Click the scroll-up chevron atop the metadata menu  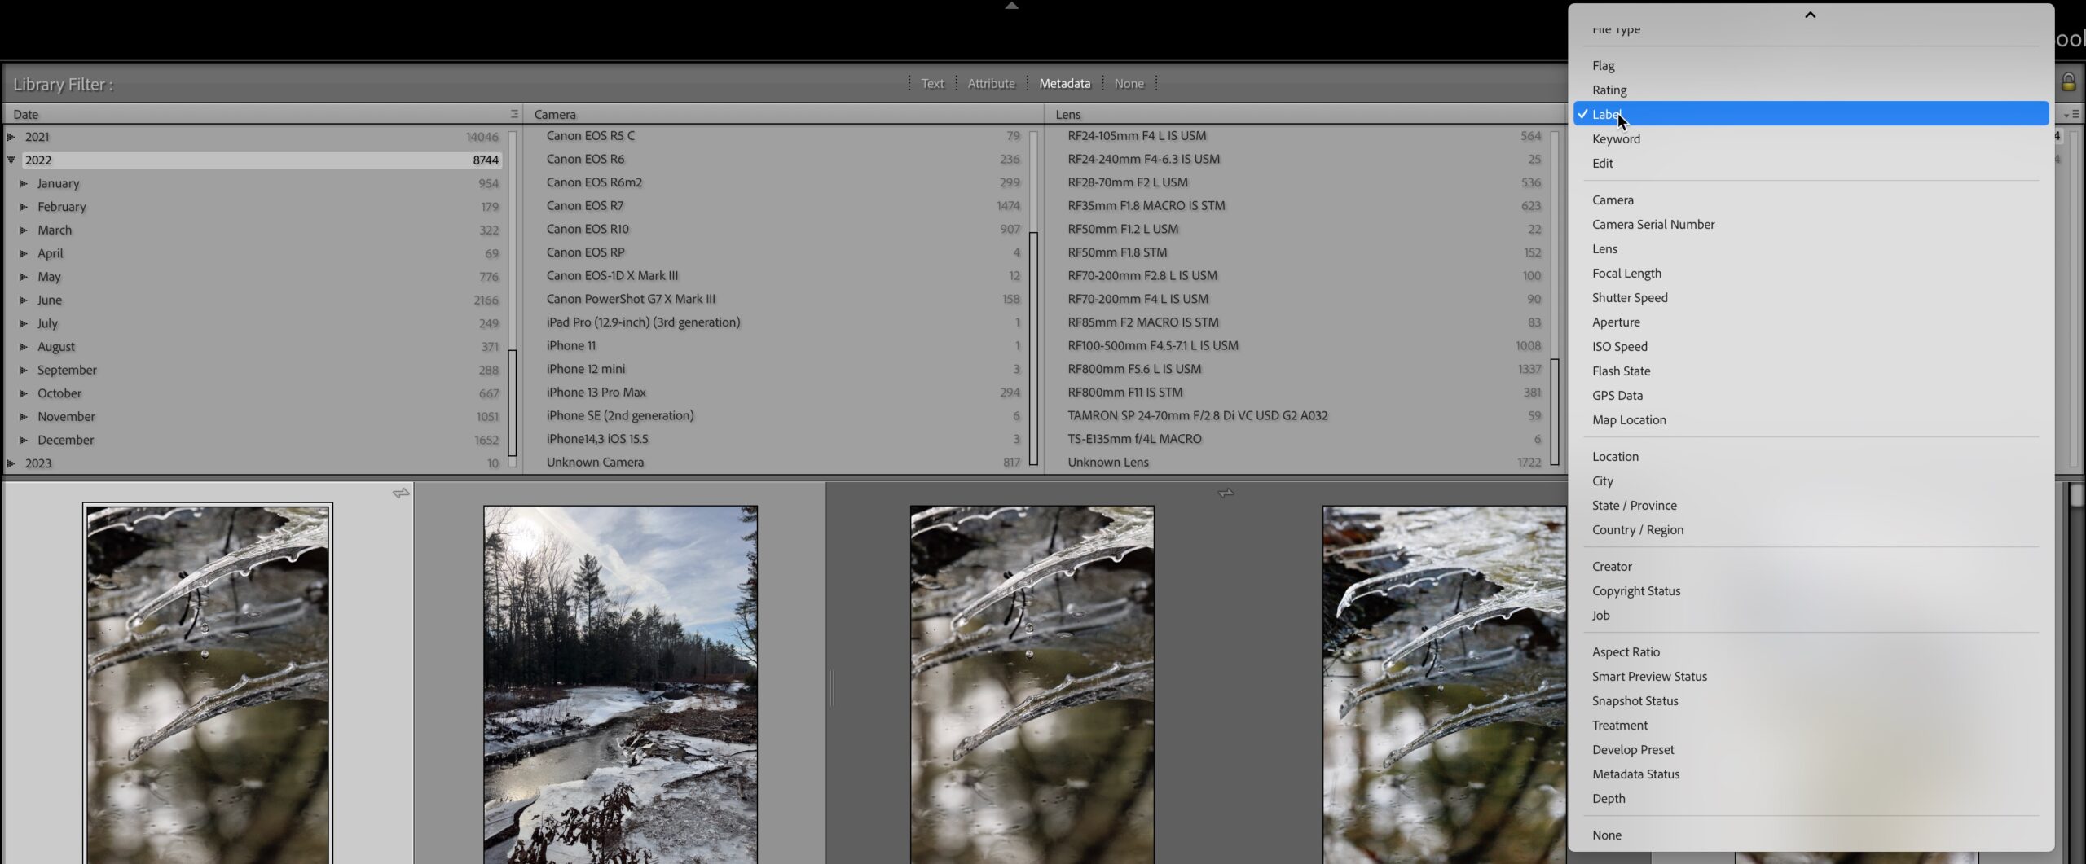coord(1809,15)
